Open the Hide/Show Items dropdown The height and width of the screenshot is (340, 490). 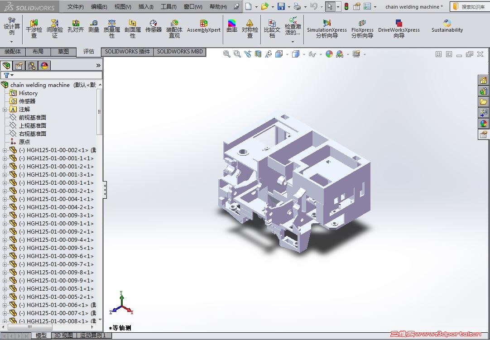pos(321,54)
